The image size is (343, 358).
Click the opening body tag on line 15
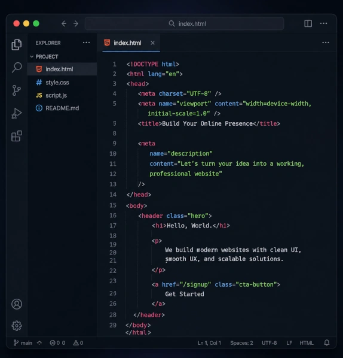[136, 206]
